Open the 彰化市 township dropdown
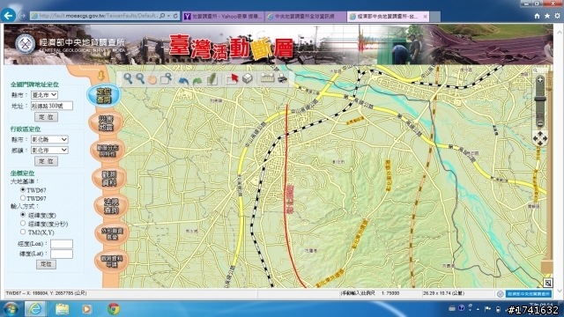564x317 pixels. (x=49, y=150)
